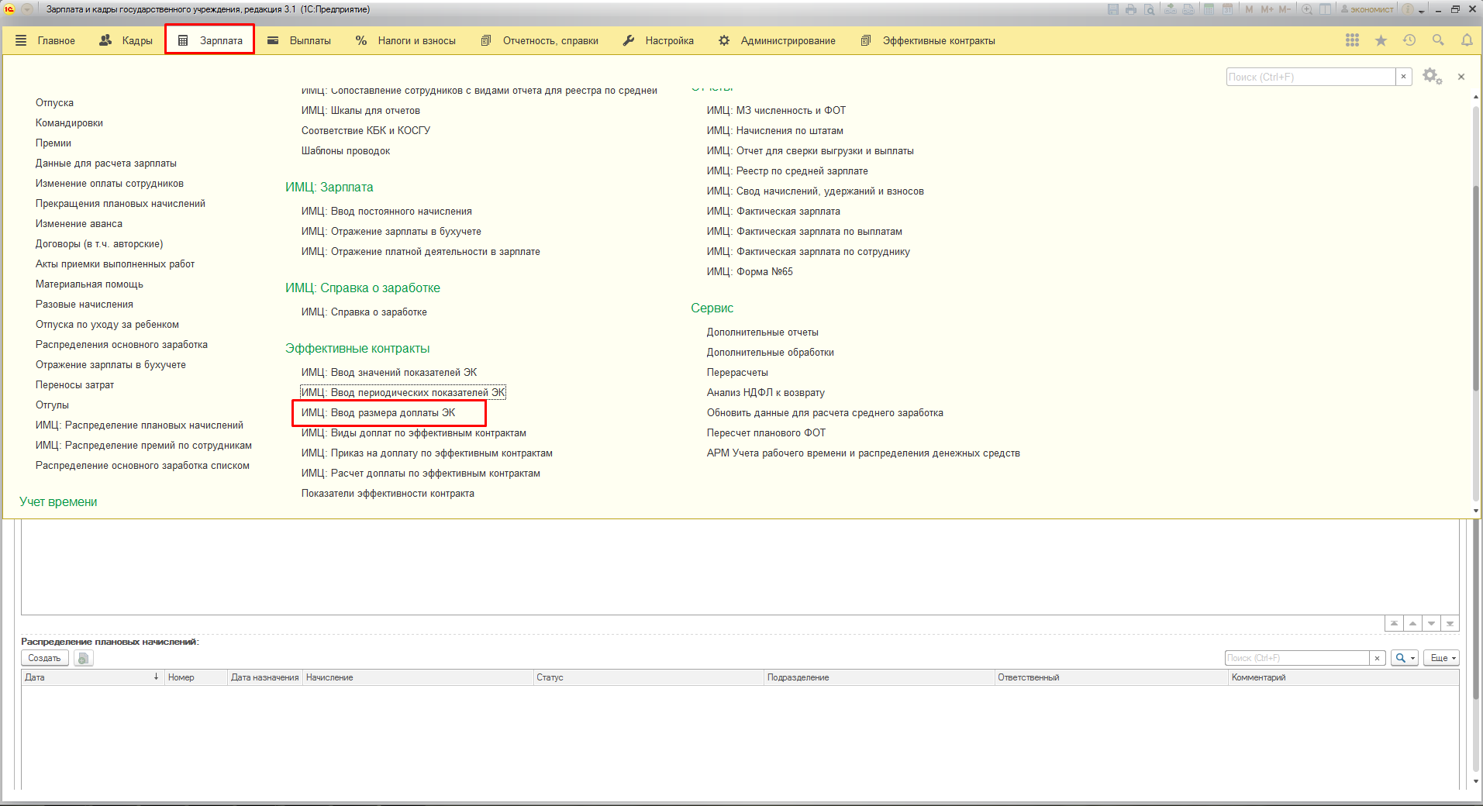The height and width of the screenshot is (806, 1483).
Task: Close the Зарплата menu panel with the X
Action: pyautogui.click(x=1461, y=77)
